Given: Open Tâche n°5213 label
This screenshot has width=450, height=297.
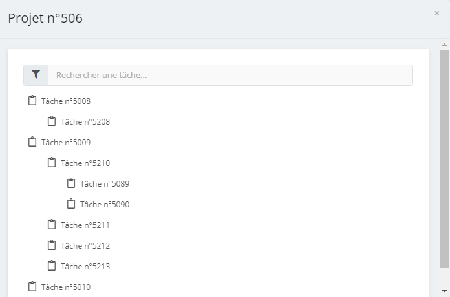Looking at the screenshot, I should (85, 266).
